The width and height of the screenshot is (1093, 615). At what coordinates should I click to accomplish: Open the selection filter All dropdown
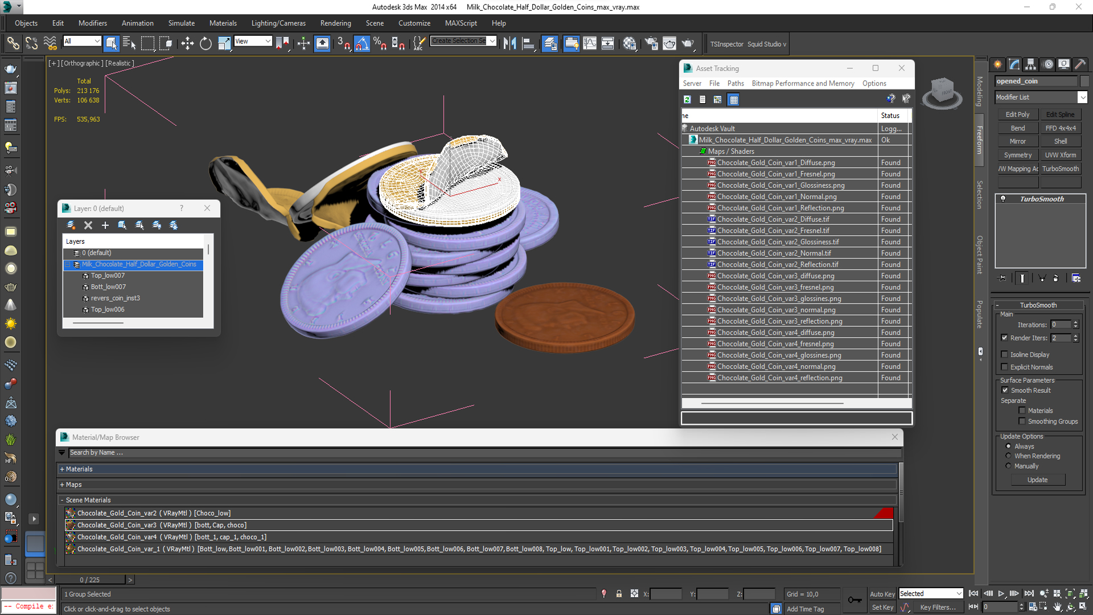pos(82,41)
